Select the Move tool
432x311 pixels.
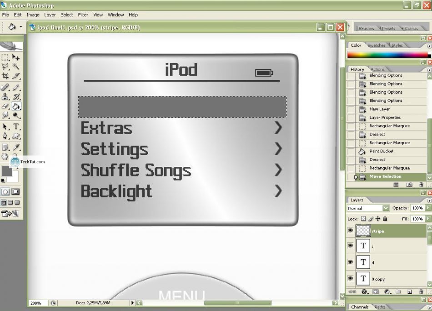coord(16,57)
